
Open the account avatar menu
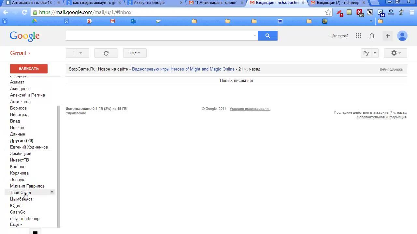(402, 36)
